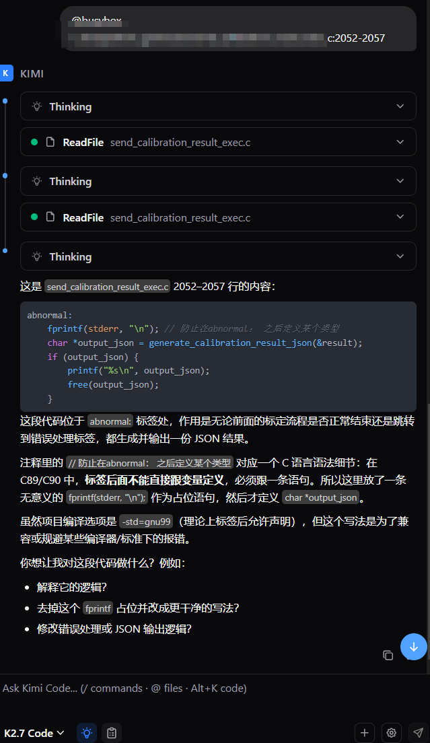Click the fprintf(stderr, "\n"); inline code chip in the paragraph

(x=106, y=497)
